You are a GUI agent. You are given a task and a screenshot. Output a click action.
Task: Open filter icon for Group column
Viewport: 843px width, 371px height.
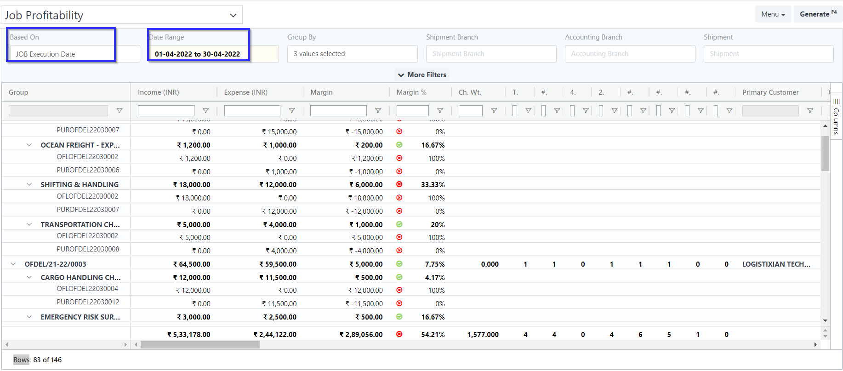(x=120, y=111)
